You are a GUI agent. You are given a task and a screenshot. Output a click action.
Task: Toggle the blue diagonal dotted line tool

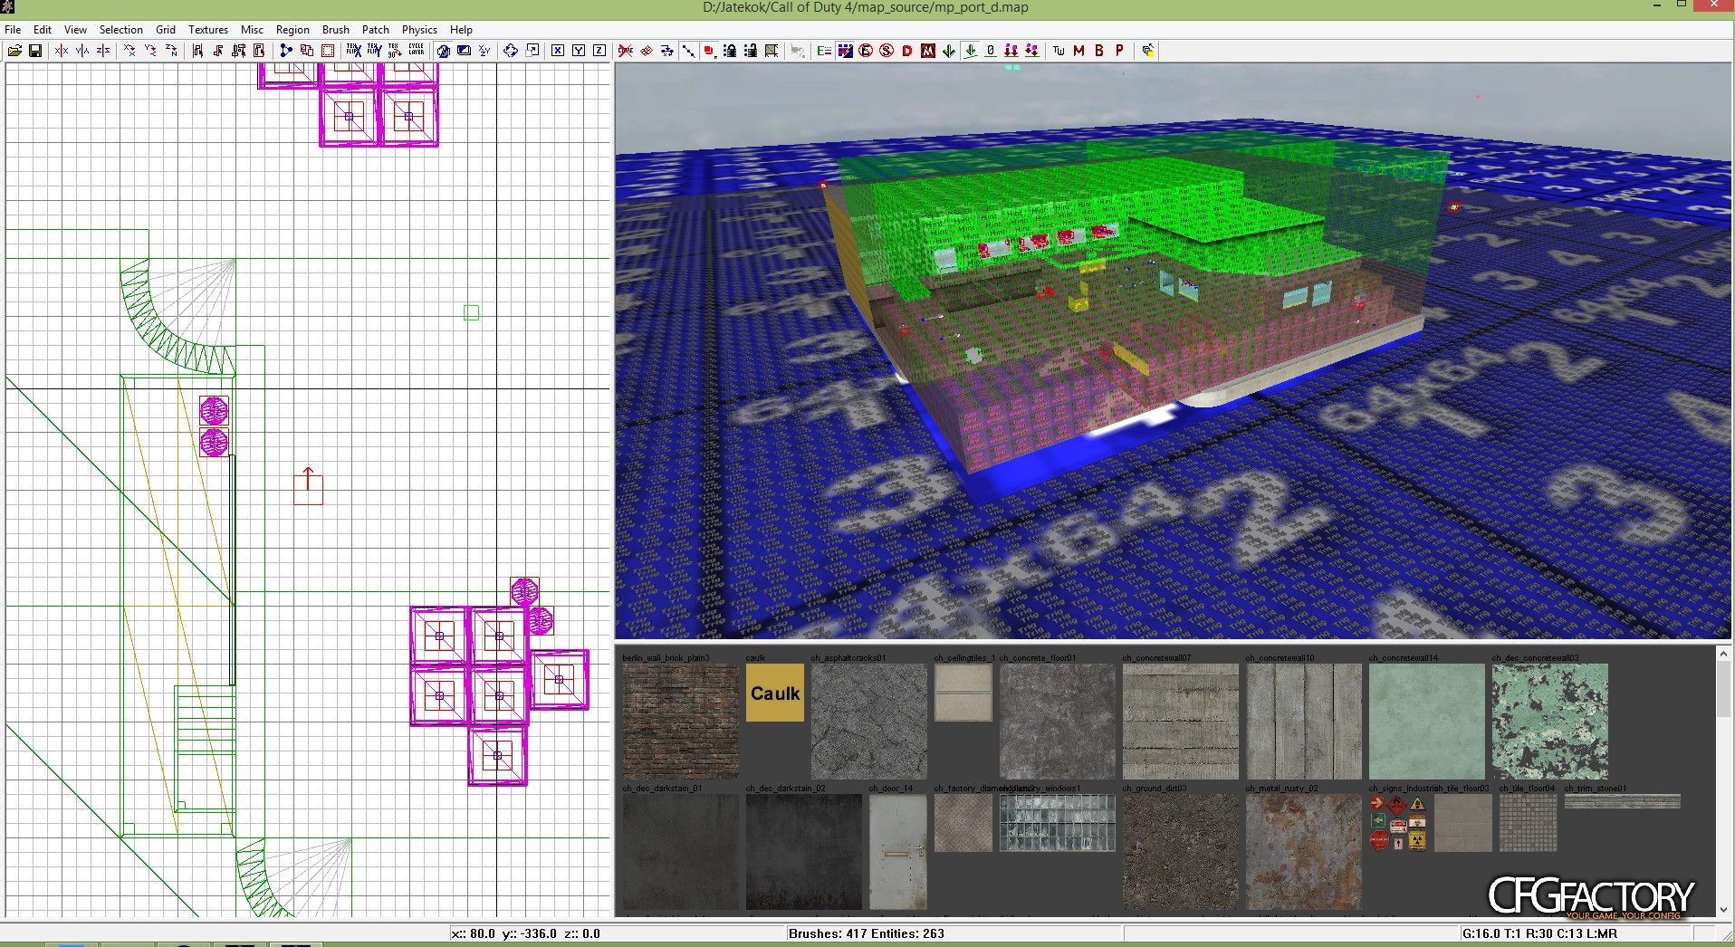click(688, 51)
